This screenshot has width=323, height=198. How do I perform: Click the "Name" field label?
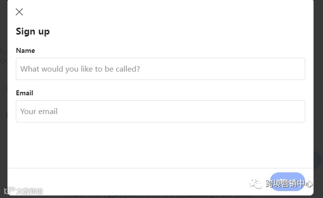(25, 50)
